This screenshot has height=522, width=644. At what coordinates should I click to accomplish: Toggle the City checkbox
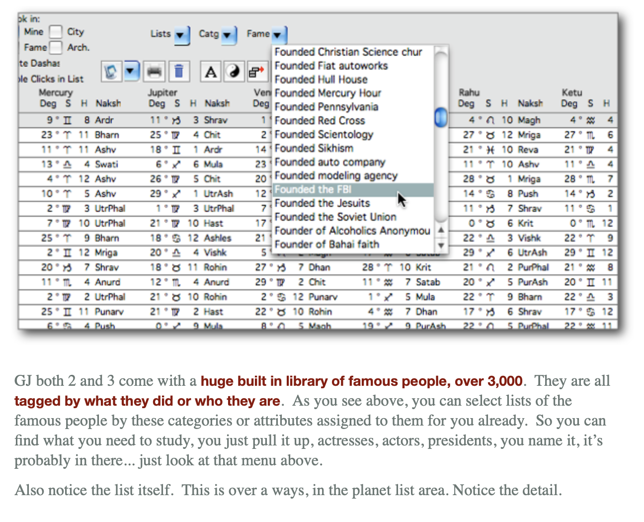click(x=56, y=32)
